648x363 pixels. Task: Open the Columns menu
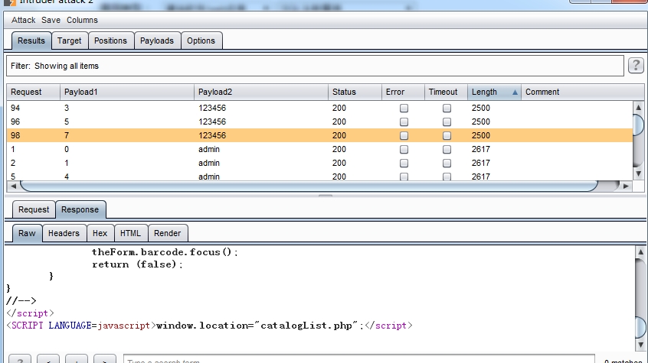point(82,20)
